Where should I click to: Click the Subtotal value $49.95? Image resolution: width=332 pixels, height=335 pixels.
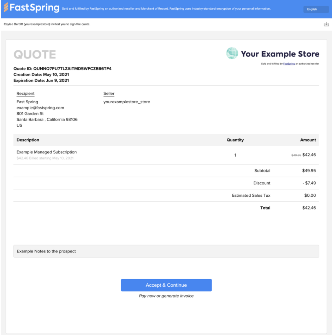click(x=309, y=170)
